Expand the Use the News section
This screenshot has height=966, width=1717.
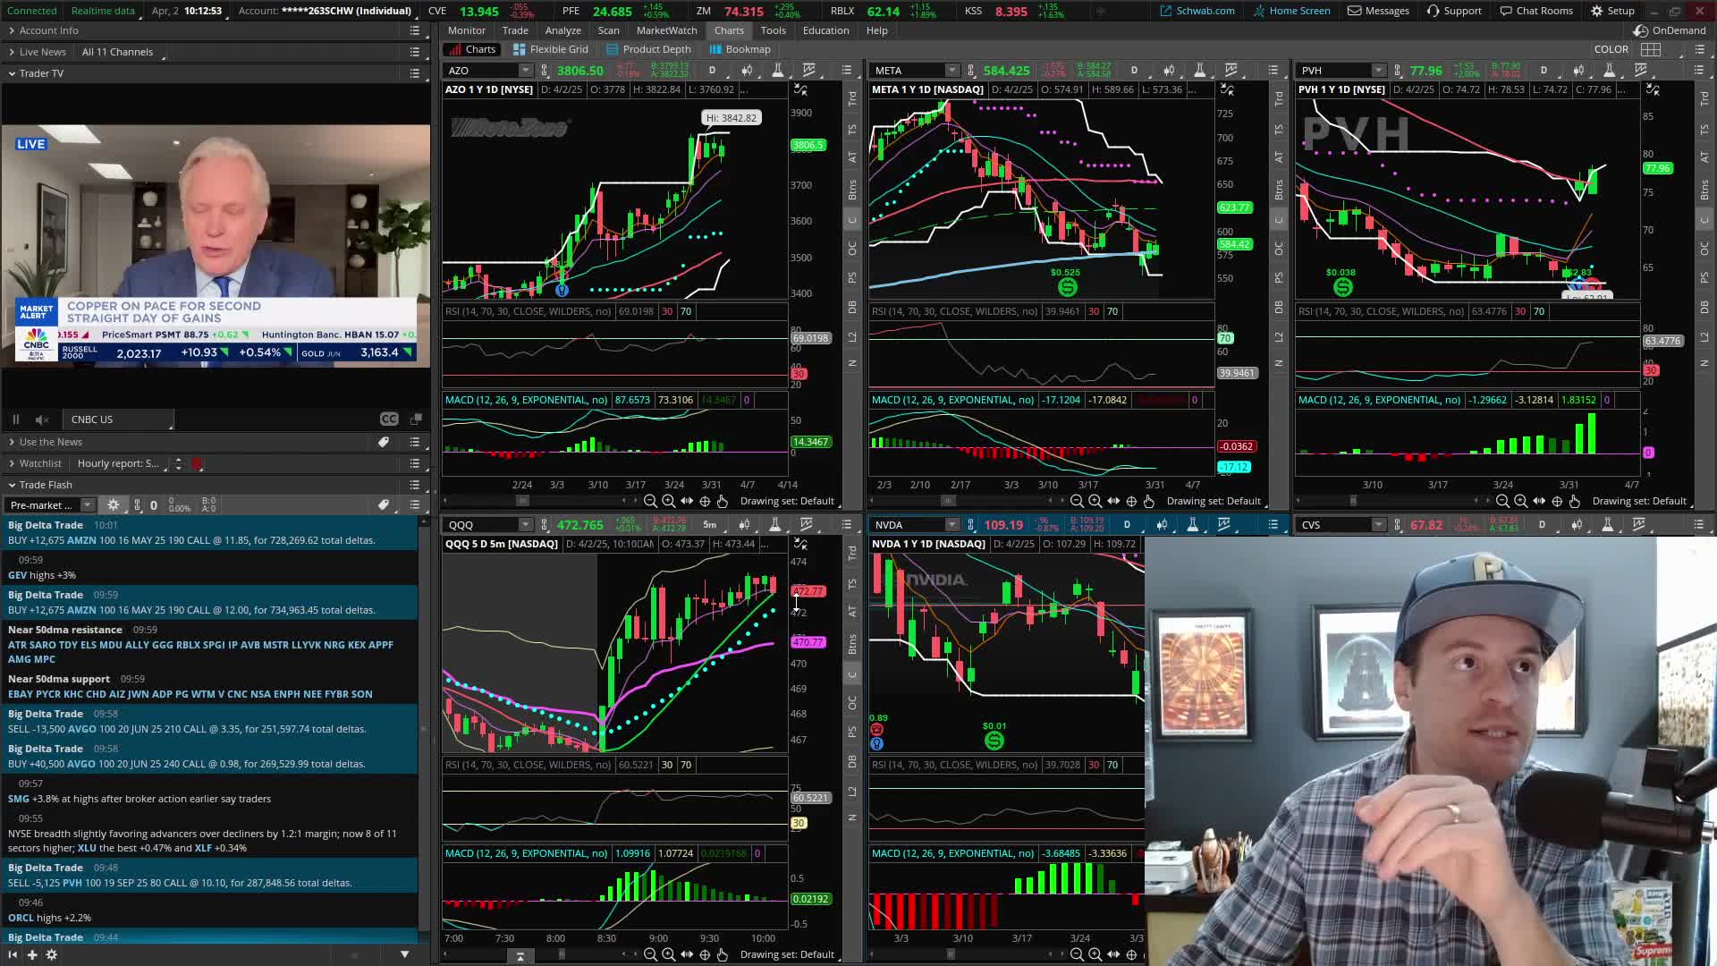click(x=12, y=442)
